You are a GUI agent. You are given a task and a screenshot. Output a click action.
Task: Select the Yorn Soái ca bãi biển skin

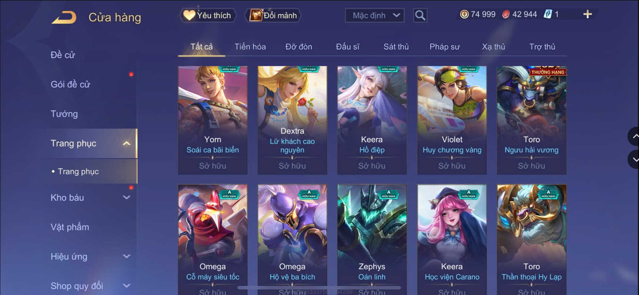coord(213,120)
